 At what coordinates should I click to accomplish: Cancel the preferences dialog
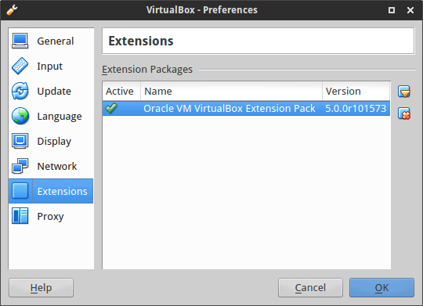pos(310,288)
